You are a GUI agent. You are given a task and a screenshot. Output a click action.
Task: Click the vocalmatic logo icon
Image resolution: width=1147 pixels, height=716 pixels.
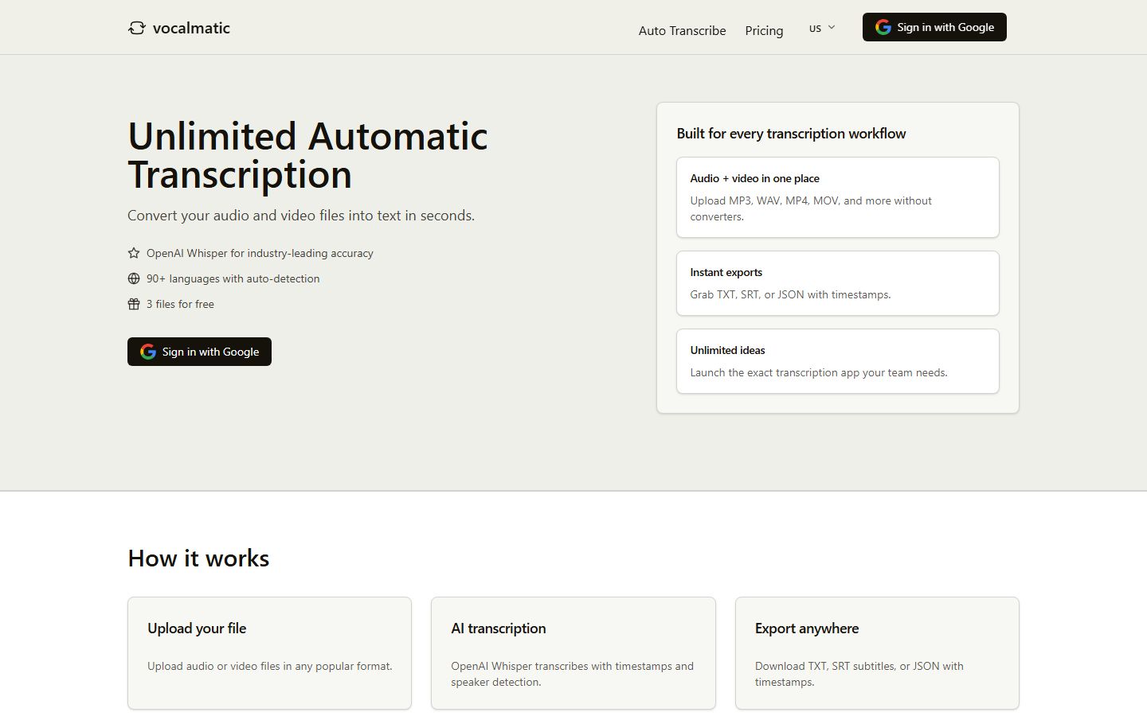(x=137, y=28)
